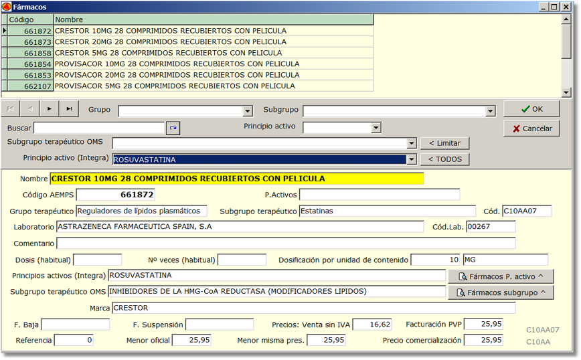Open the Principio activo dropdown
The height and width of the screenshot is (360, 581).
(x=376, y=128)
